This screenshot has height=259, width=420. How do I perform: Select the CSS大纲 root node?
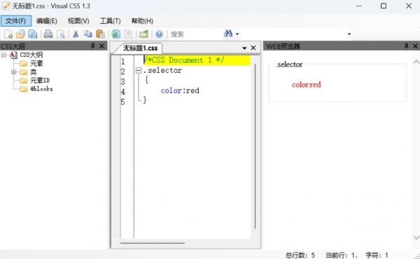point(31,55)
